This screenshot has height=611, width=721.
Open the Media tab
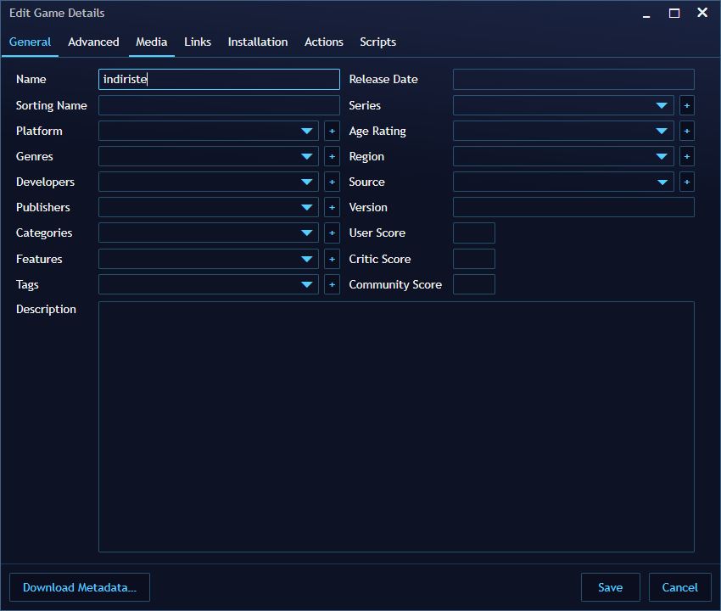click(x=151, y=42)
